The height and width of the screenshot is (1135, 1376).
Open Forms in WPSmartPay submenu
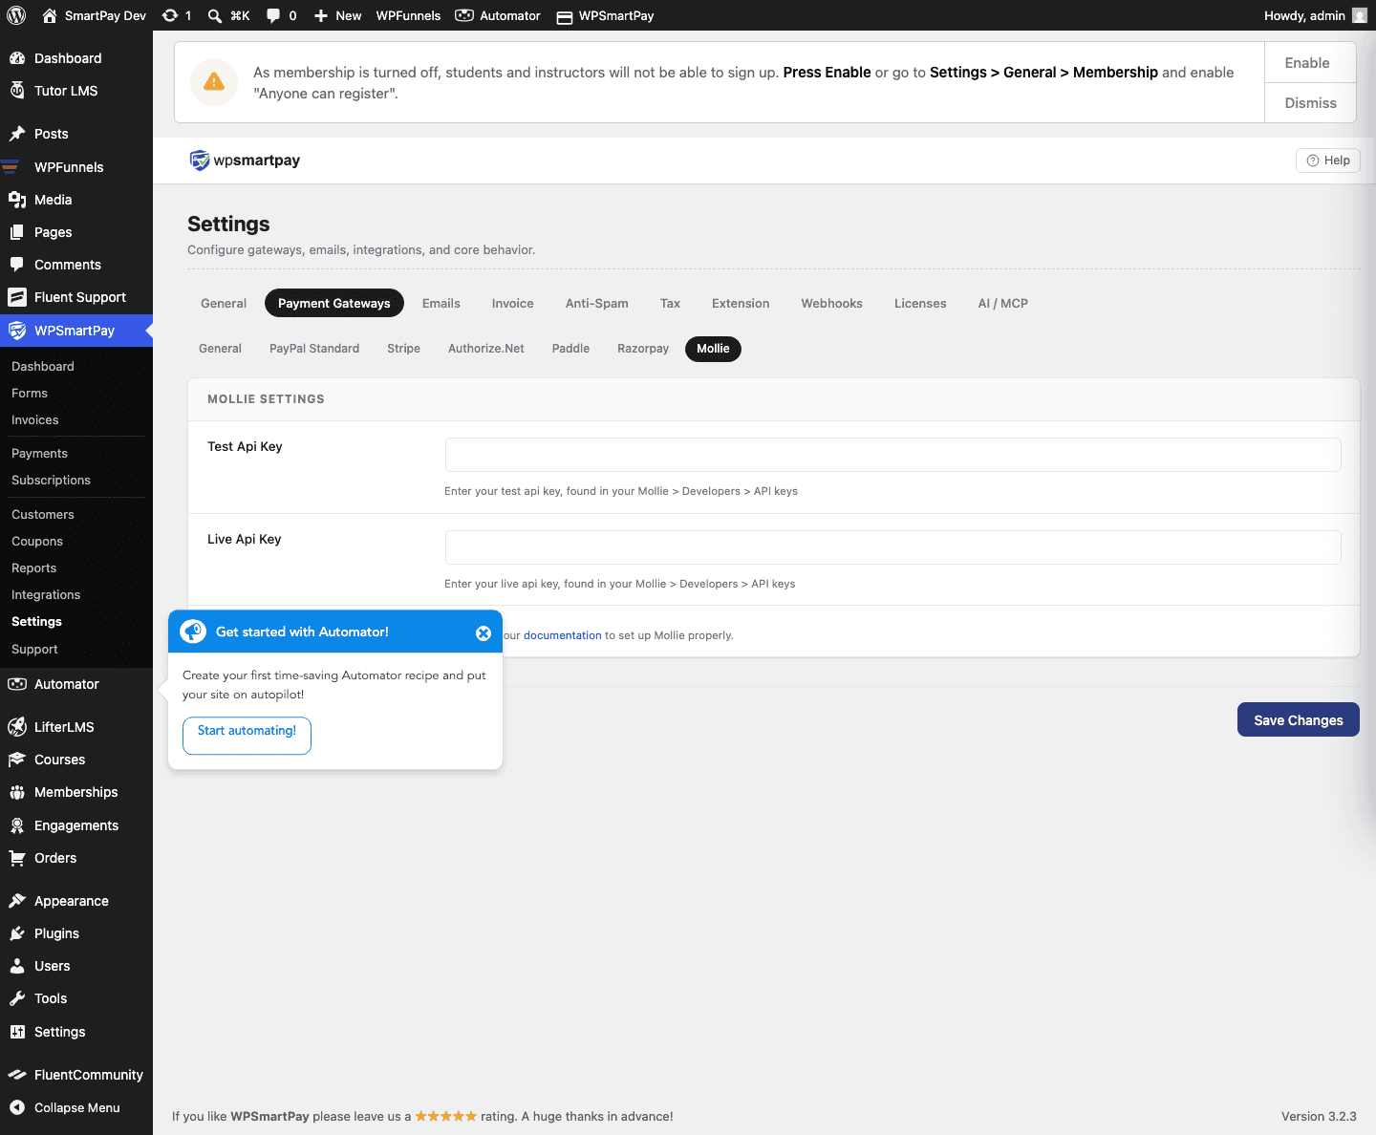tap(30, 394)
